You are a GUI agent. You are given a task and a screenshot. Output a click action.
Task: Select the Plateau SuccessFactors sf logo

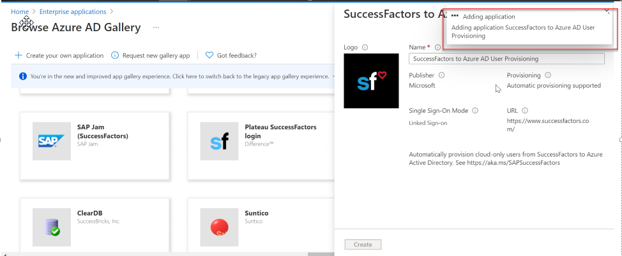click(220, 141)
